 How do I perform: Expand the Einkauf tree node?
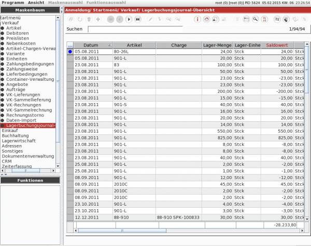pyautogui.click(x=9, y=131)
